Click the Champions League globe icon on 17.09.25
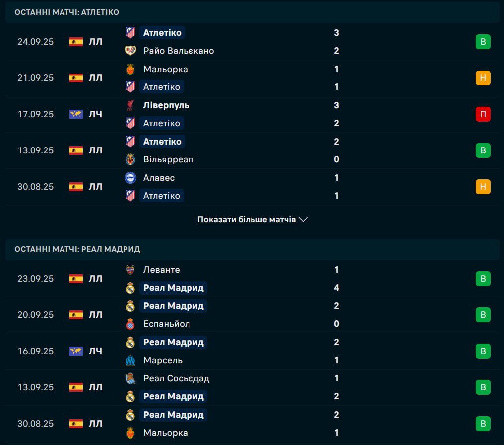Viewport: 504px width, 445px height. pos(76,114)
